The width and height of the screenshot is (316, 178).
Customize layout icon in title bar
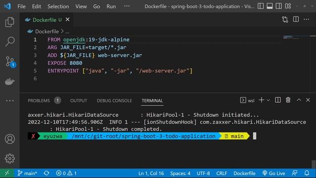click(x=288, y=6)
